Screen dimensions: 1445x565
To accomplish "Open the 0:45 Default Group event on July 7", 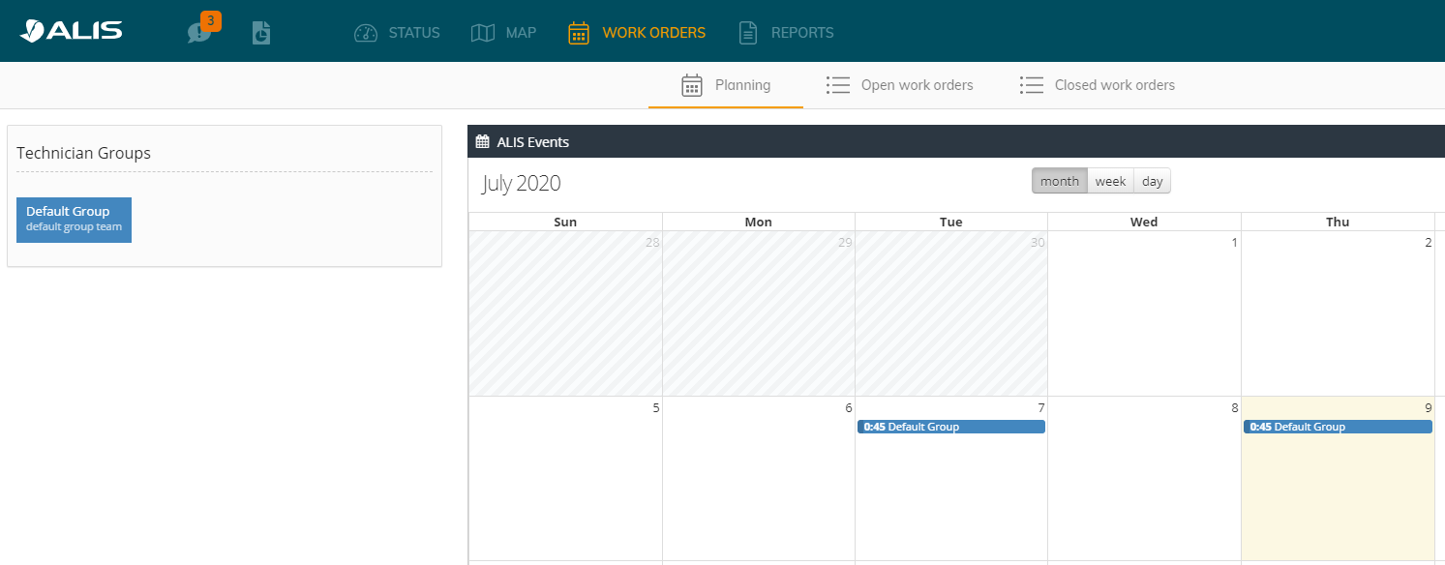I will [950, 427].
